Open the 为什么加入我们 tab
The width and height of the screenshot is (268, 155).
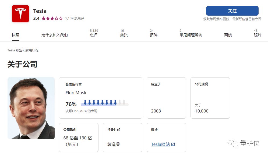(55, 35)
